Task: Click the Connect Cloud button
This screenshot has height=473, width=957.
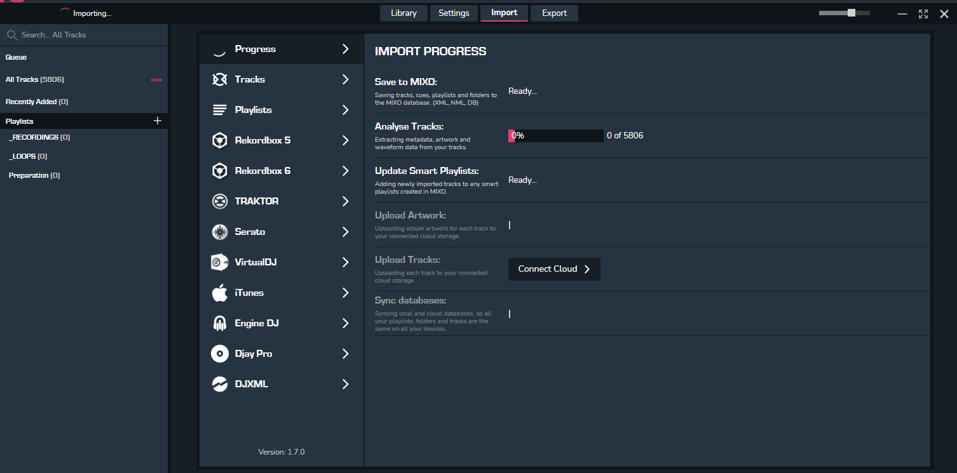Action: 554,269
